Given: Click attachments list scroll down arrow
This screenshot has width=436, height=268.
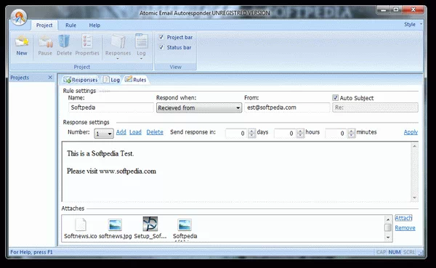Looking at the screenshot, I should (x=388, y=237).
